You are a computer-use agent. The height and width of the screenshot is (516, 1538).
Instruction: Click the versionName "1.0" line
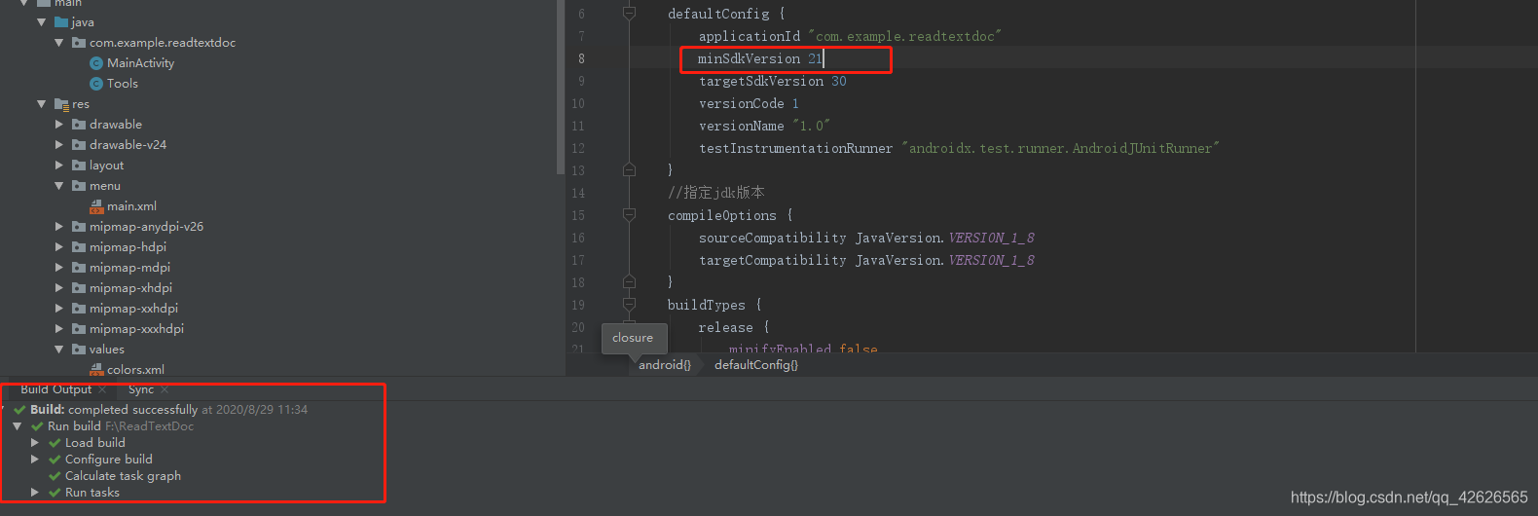(x=764, y=127)
